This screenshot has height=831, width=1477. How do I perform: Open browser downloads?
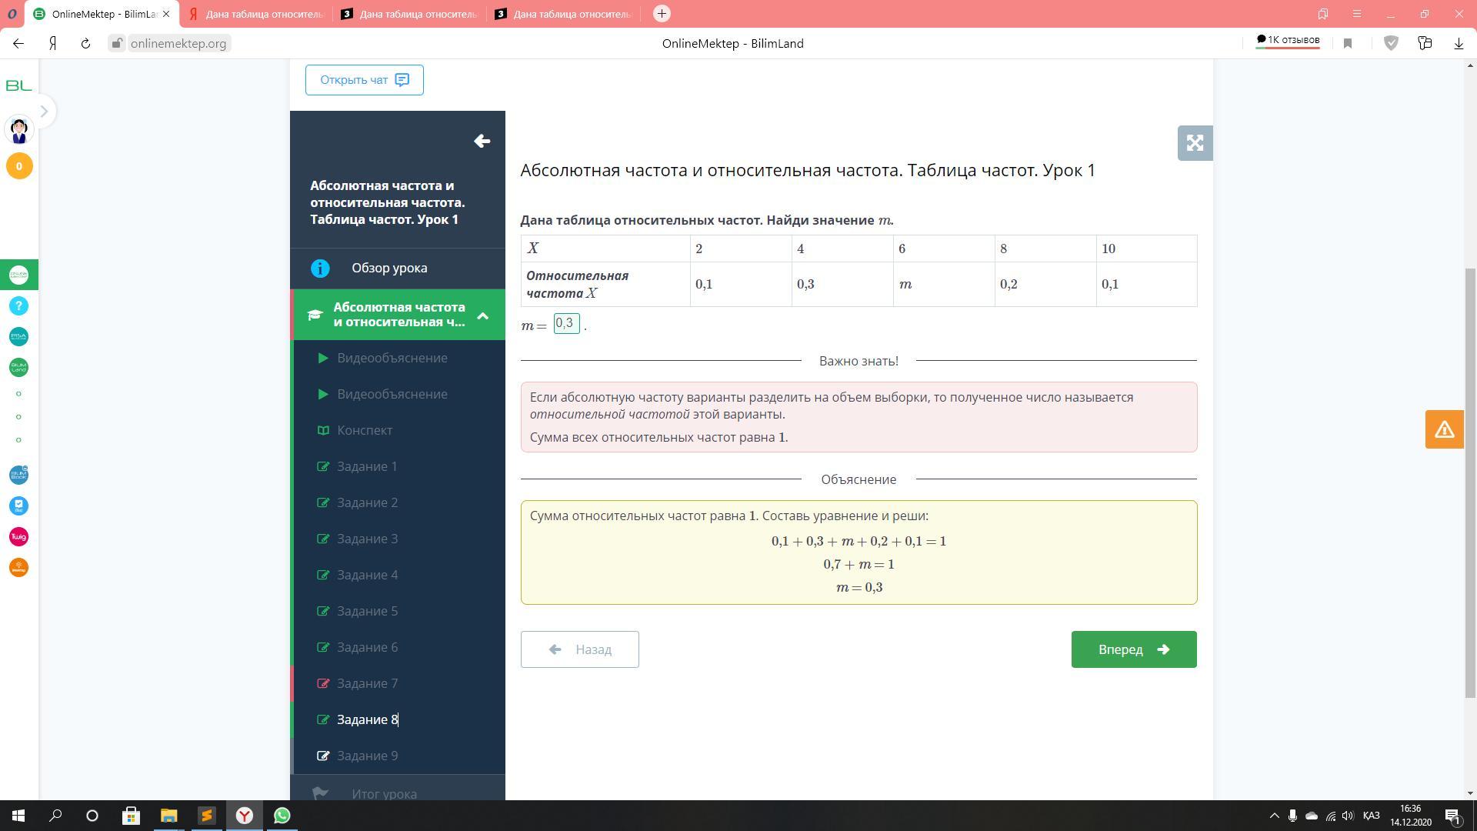tap(1459, 44)
